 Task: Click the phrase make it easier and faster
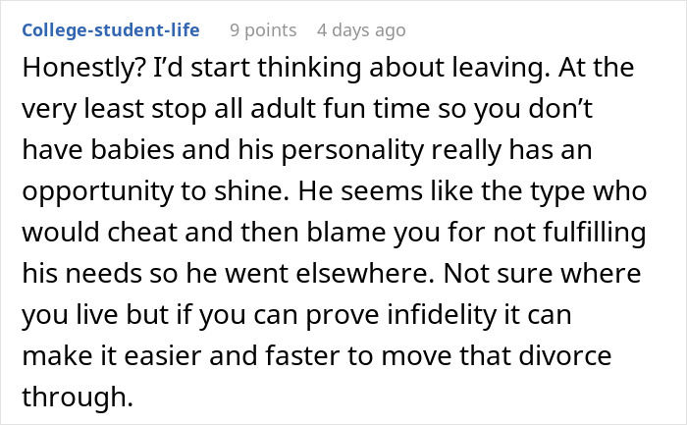click(181, 355)
